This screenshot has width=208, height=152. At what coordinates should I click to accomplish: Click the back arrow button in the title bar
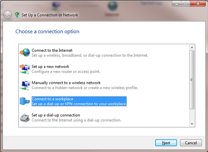click(x=7, y=15)
